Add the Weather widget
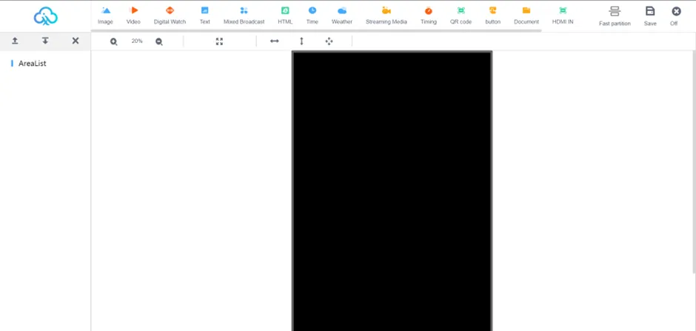The height and width of the screenshot is (331, 696). (342, 16)
